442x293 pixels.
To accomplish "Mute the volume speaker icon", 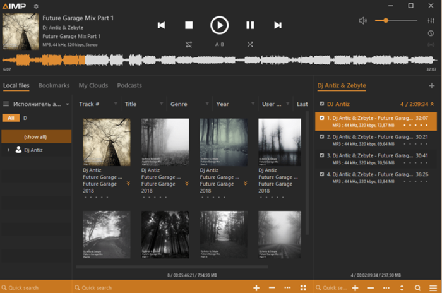I will (x=363, y=21).
